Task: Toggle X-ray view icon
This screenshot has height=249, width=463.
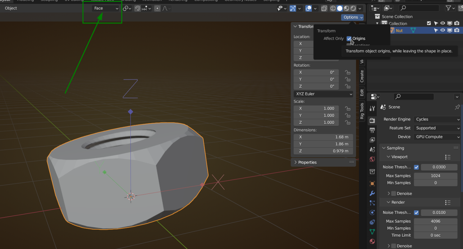Action: pyautogui.click(x=324, y=8)
